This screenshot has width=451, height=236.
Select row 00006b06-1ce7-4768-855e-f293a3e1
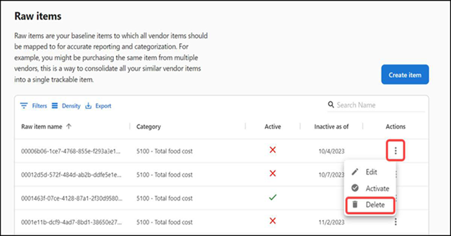[x=222, y=151]
